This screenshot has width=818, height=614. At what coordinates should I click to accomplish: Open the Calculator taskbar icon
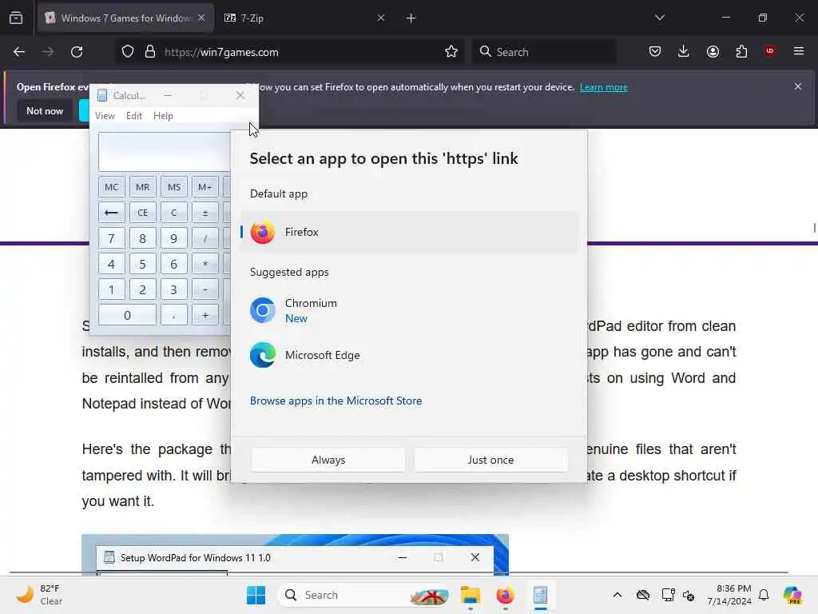540,595
